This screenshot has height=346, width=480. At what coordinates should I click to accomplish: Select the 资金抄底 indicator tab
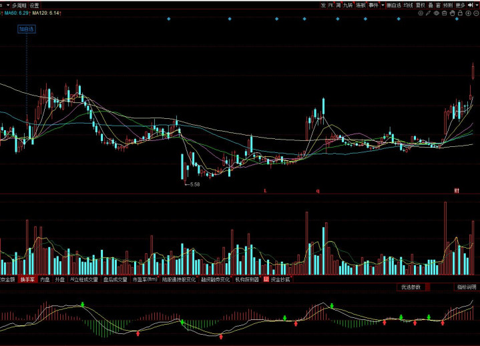[x=280, y=280]
